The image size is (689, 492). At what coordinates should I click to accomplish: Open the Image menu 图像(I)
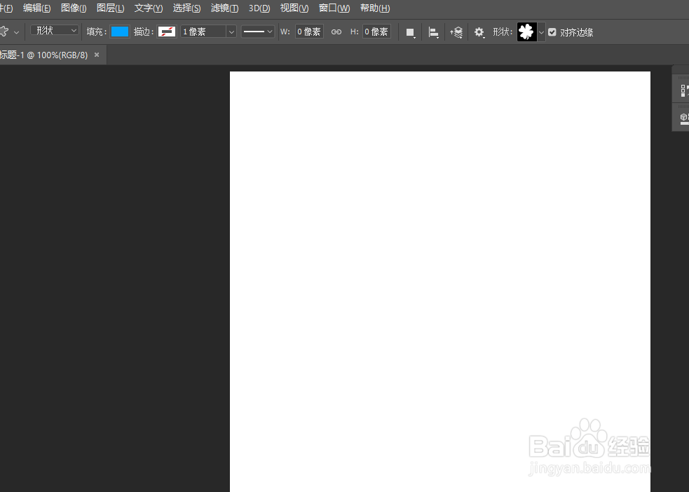click(74, 8)
